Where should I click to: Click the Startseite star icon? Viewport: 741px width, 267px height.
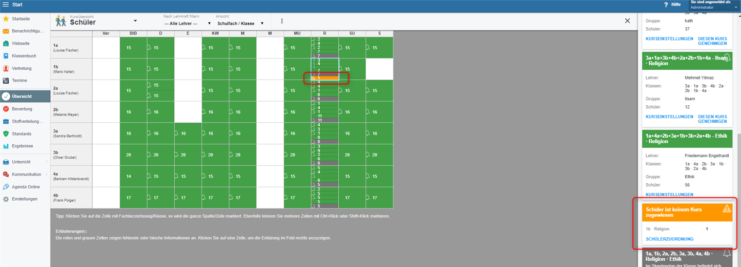(6, 19)
